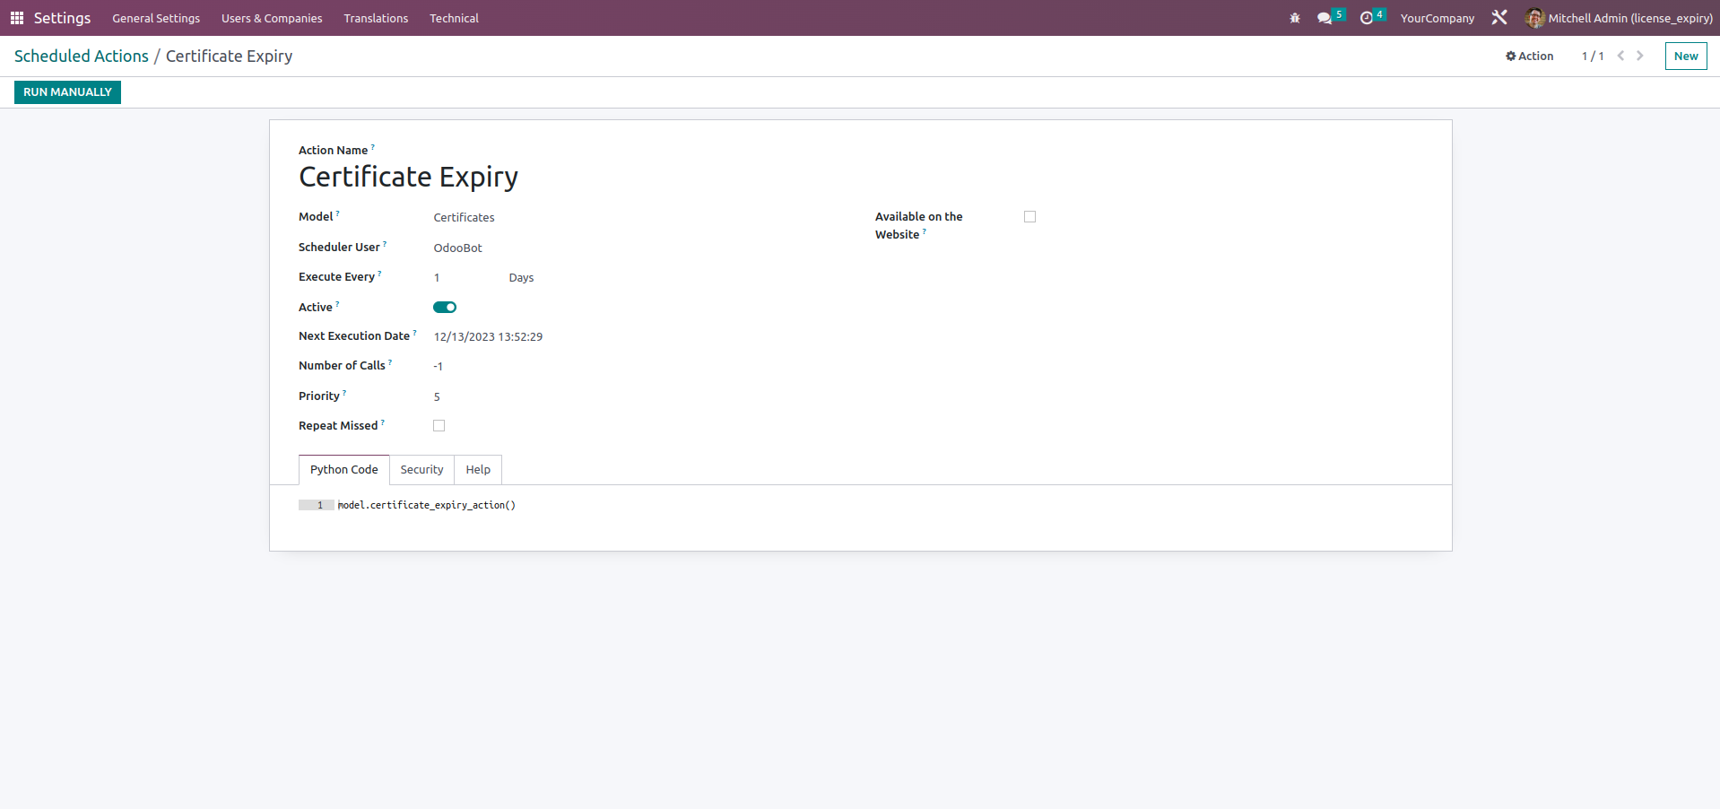Click the New record button
The height and width of the screenshot is (809, 1720).
(1686, 56)
